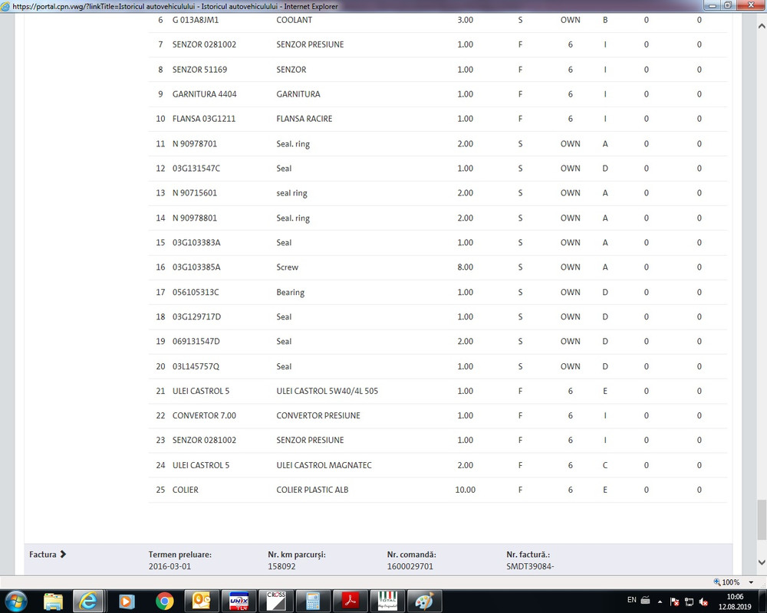Image resolution: width=767 pixels, height=613 pixels.
Task: Select the Bearing description in row 17
Action: (290, 292)
